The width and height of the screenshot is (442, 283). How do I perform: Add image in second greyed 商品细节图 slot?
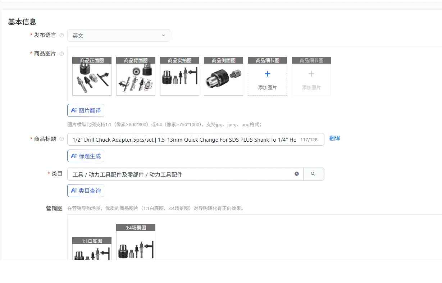click(x=311, y=76)
